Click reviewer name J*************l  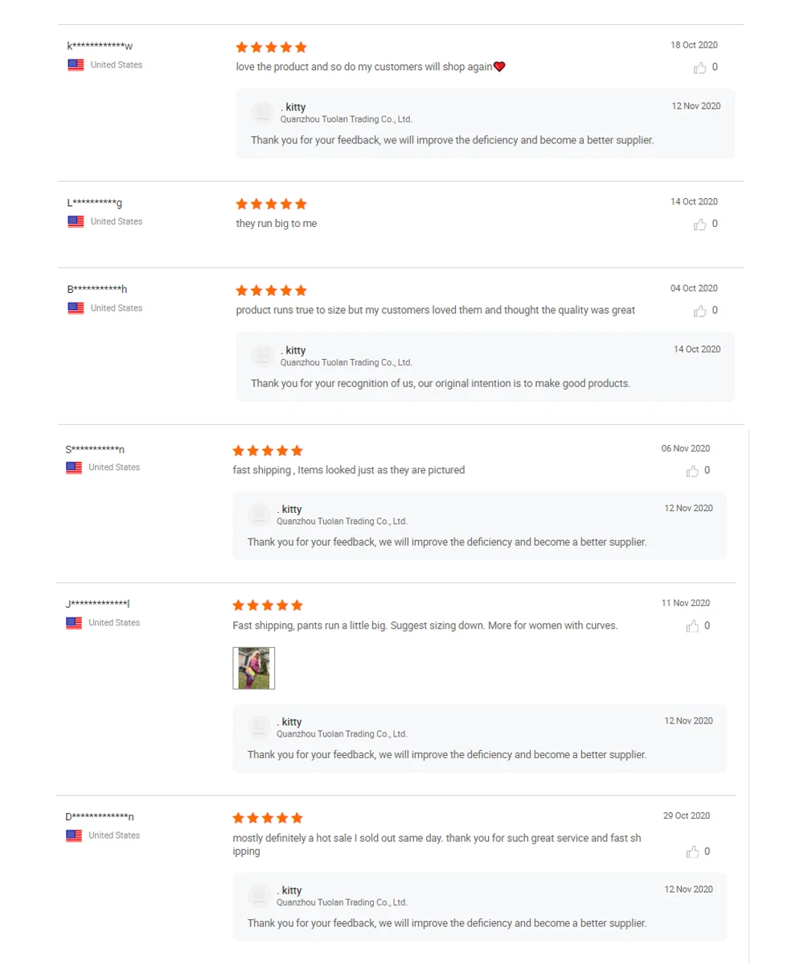[98, 604]
